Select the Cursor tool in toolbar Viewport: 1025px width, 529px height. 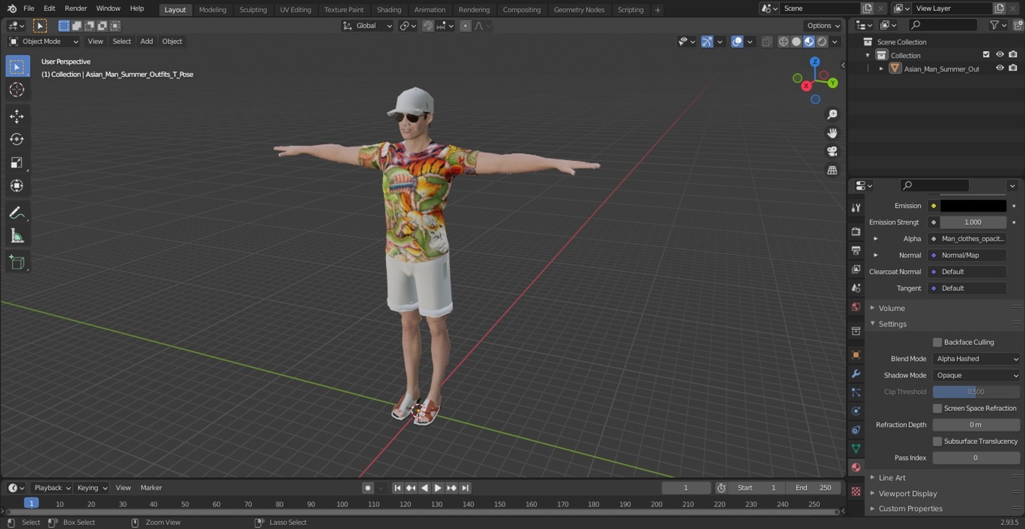(x=17, y=90)
